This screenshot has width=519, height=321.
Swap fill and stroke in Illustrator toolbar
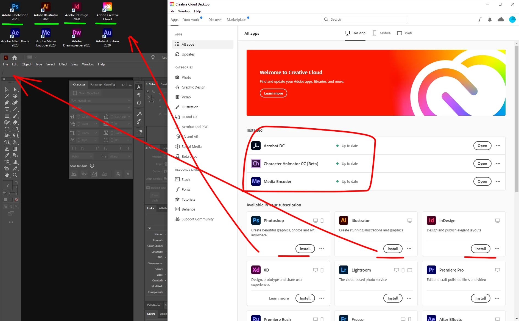pos(16,182)
